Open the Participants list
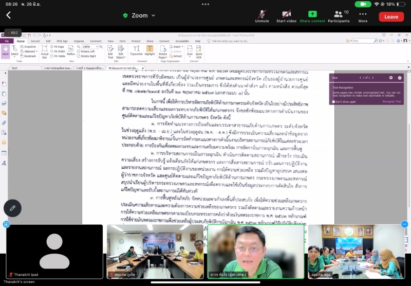The image size is (411, 286). tap(338, 15)
